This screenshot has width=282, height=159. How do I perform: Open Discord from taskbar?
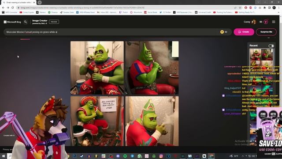click(x=118, y=156)
